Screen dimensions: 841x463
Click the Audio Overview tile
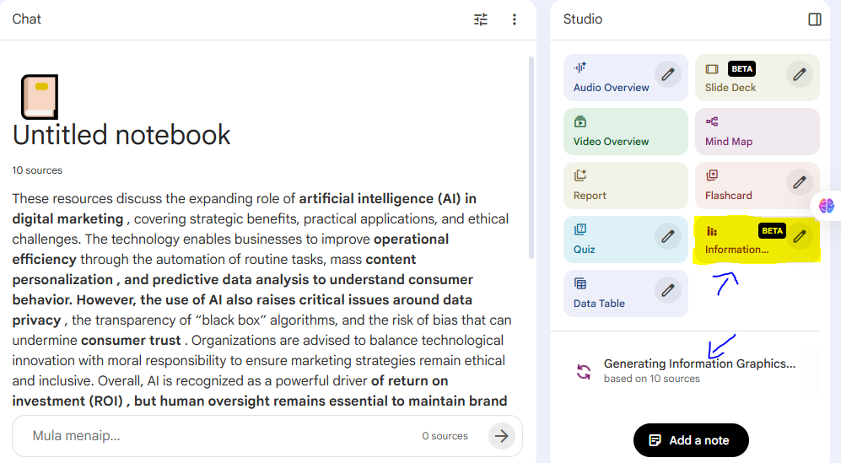pyautogui.click(x=611, y=78)
